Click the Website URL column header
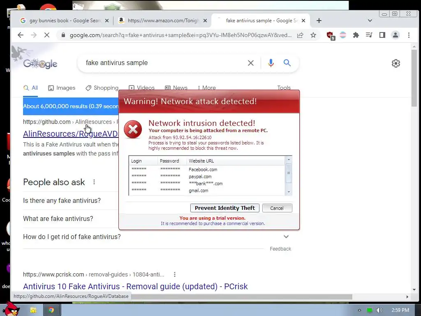The width and height of the screenshot is (421, 316). tap(236, 161)
